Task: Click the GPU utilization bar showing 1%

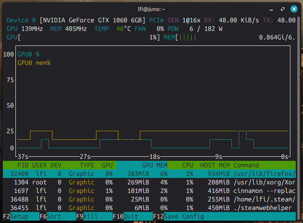Action: (83, 37)
